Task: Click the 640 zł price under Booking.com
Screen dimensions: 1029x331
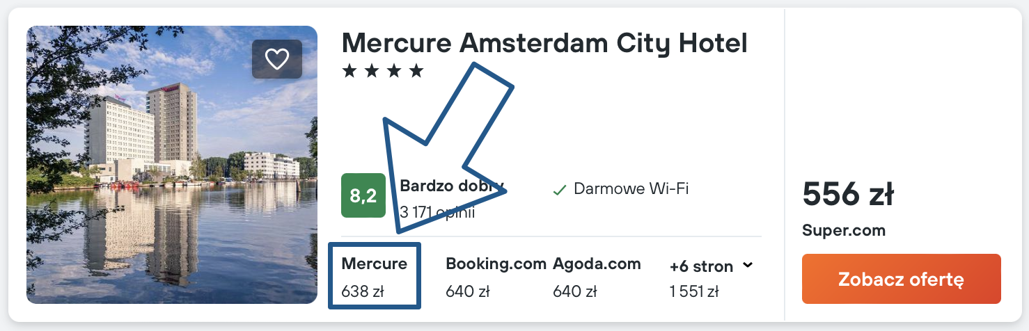Action: (467, 291)
